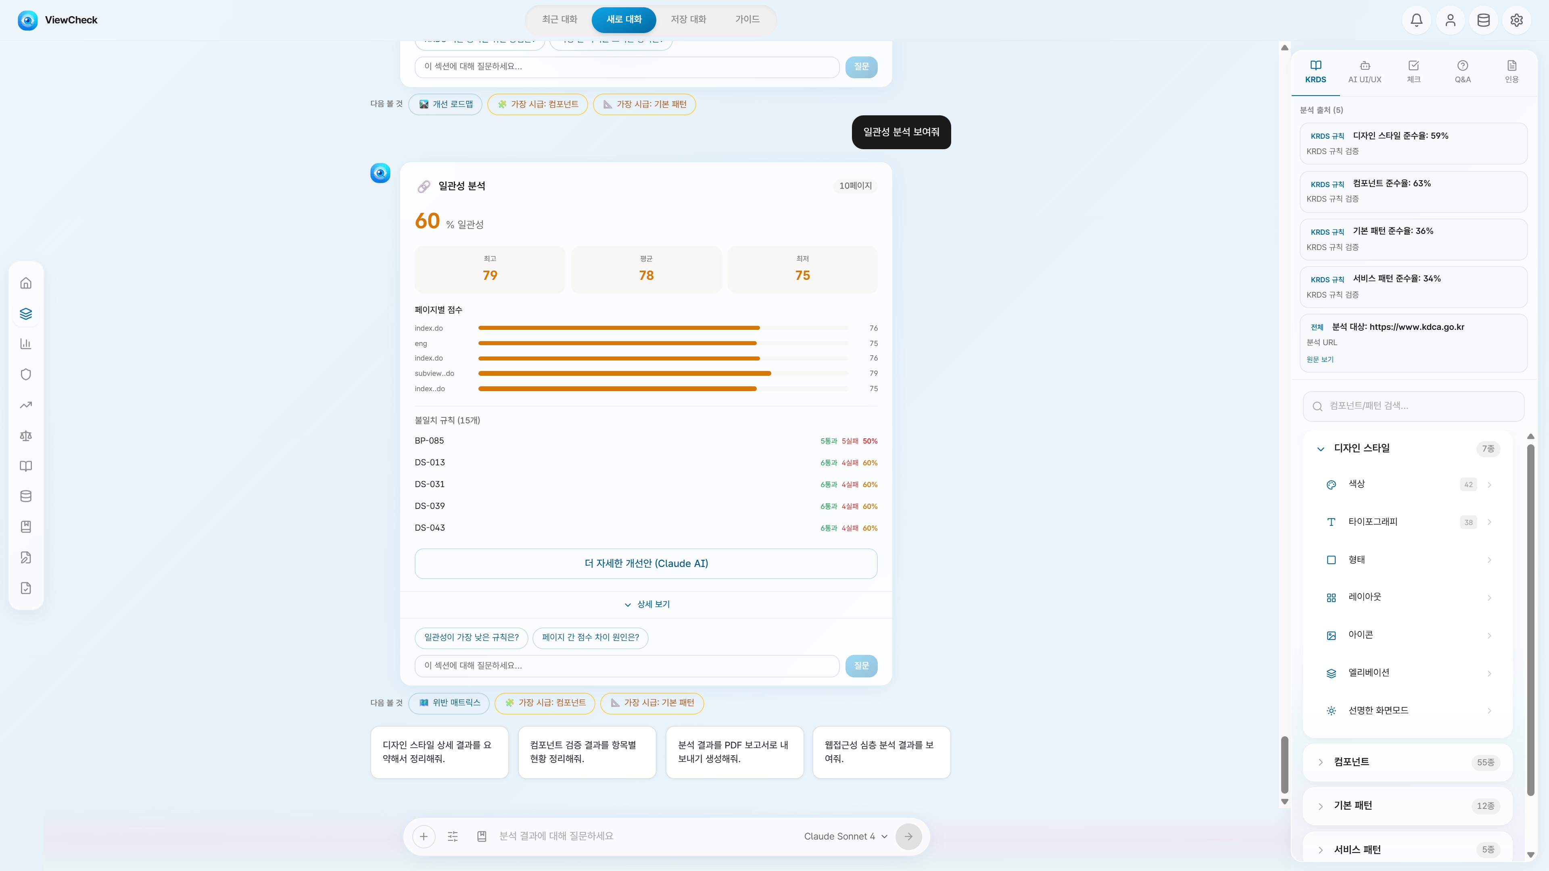The width and height of the screenshot is (1549, 871).
Task: Click the subview..do score progress bar
Action: click(664, 373)
